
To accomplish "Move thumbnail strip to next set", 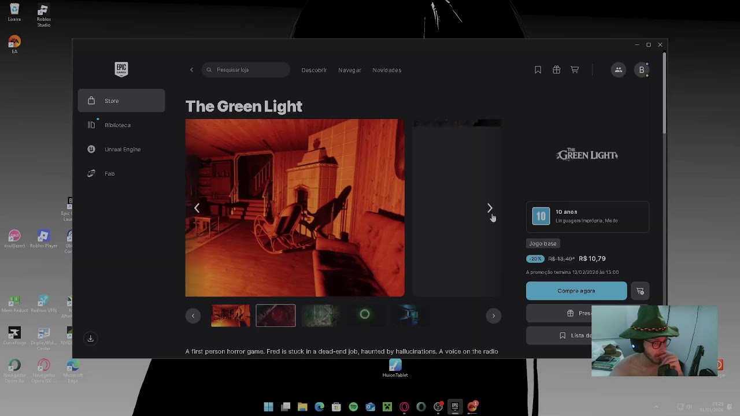I will click(x=493, y=315).
